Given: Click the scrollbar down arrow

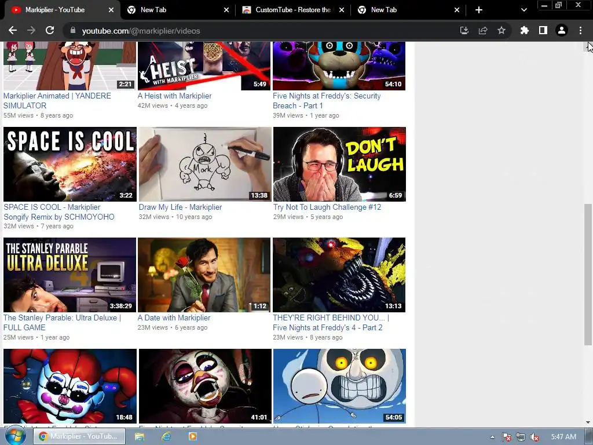Looking at the screenshot, I should (x=588, y=422).
